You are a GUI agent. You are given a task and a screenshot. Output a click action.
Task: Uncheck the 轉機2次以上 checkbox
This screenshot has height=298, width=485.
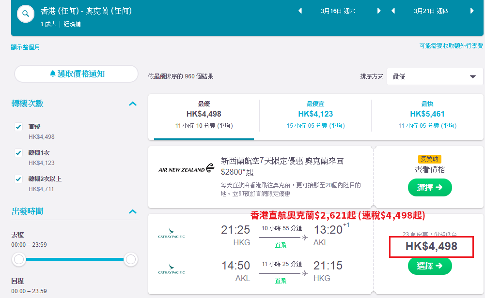point(18,179)
